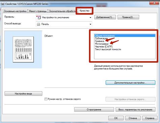Click the Настройки оттенков серого... button

pyautogui.click(x=130, y=99)
